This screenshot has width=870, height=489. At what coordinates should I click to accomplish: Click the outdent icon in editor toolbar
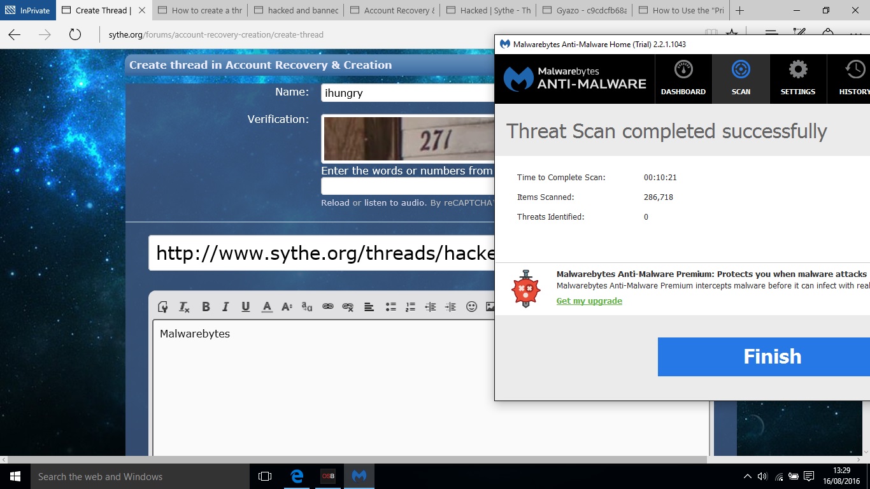point(431,306)
